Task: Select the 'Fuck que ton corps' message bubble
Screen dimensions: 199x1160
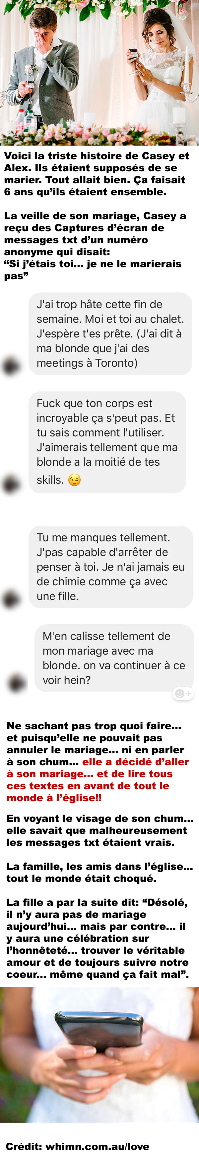Action: pos(107,442)
